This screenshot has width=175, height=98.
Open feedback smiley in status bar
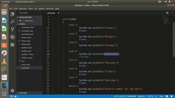167,96
